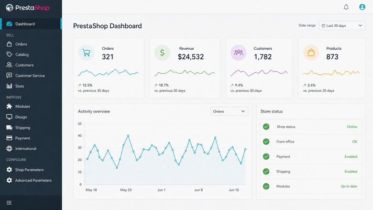Image resolution: width=373 pixels, height=210 pixels.
Task: Click the Orders shopping cart icon
Action: point(86,53)
